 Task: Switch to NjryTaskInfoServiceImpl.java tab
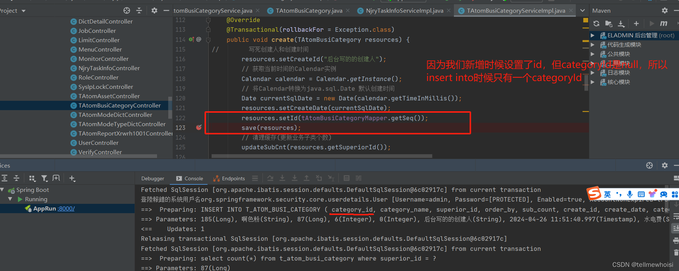point(405,11)
